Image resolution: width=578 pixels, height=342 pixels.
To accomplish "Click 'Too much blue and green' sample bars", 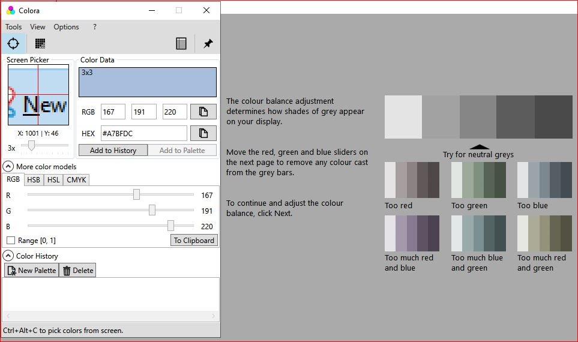I will point(478,233).
